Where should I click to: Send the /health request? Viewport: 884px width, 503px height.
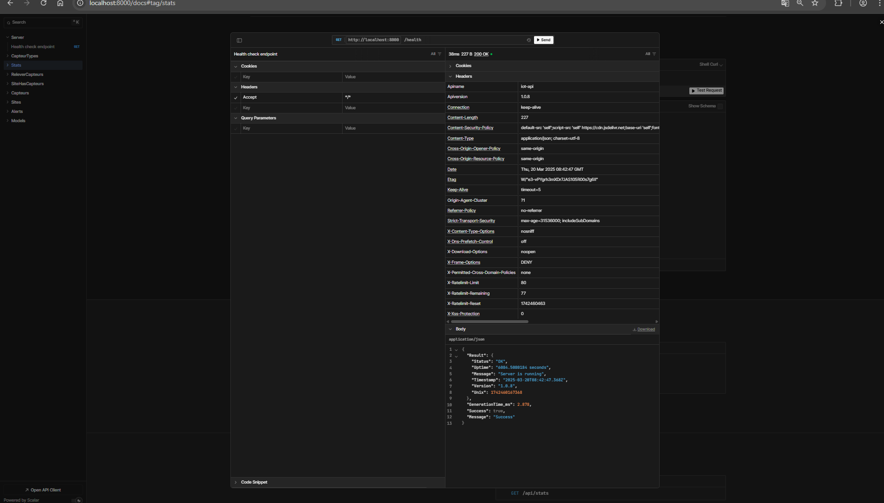(544, 40)
